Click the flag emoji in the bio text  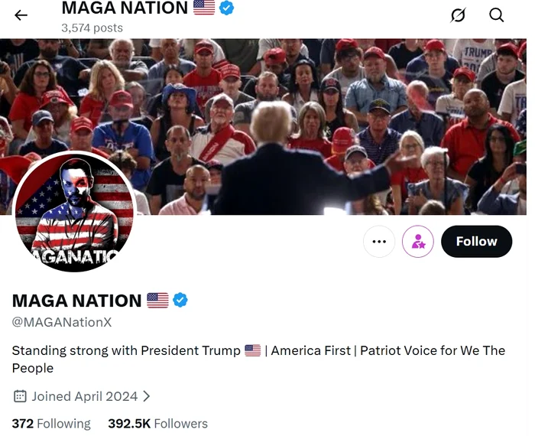pyautogui.click(x=253, y=350)
